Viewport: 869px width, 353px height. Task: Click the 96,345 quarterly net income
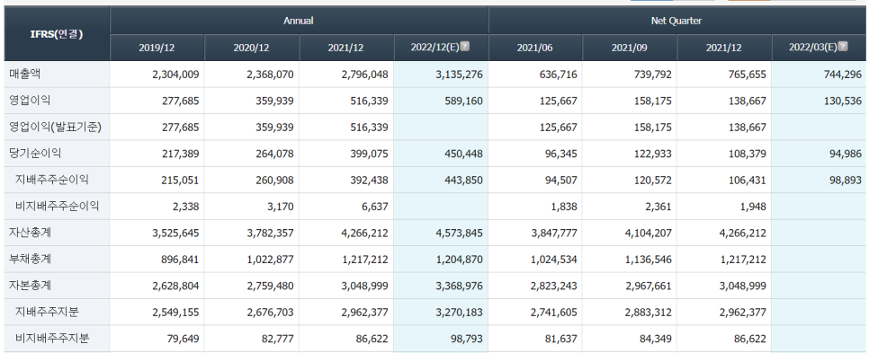560,154
